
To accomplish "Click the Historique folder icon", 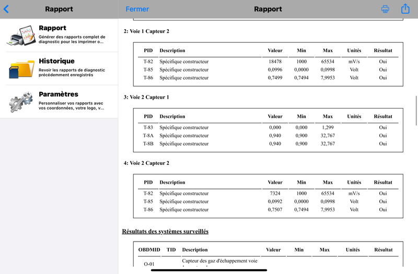I will 21,69.
